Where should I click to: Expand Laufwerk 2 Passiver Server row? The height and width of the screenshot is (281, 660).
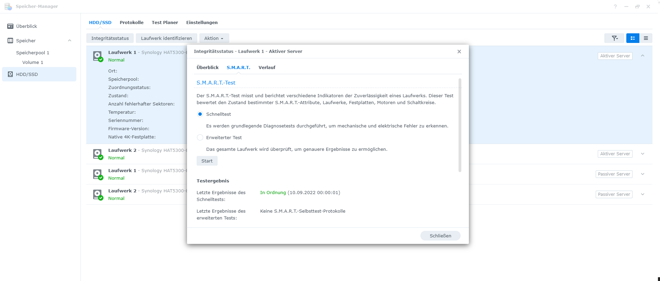point(642,194)
